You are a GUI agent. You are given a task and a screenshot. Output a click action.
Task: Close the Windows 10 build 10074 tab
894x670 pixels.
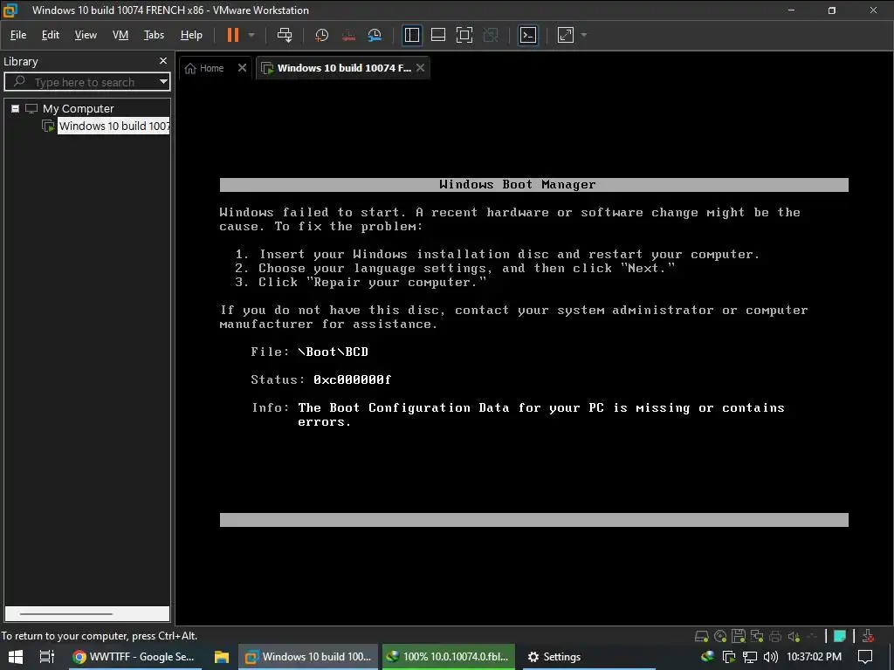point(420,68)
